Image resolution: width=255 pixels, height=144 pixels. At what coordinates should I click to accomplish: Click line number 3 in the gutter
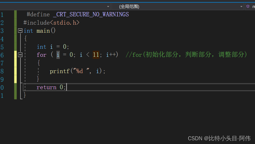2,31
